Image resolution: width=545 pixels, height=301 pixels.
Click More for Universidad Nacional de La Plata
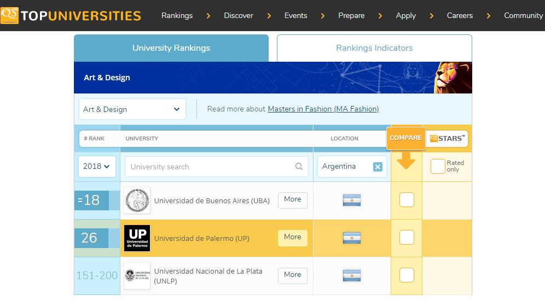(x=293, y=276)
